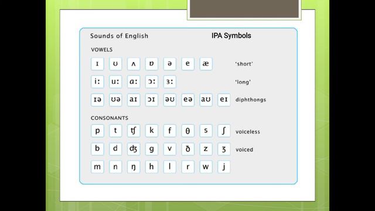Click the short vowel ɪ symbol tile
375x211 pixels.
point(97,64)
